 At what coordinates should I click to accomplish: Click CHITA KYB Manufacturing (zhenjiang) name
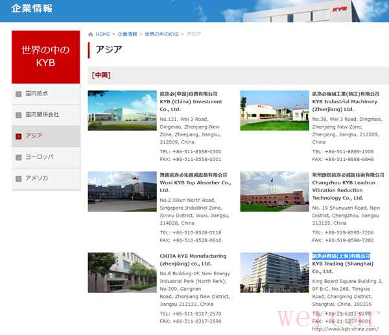pos(193,260)
